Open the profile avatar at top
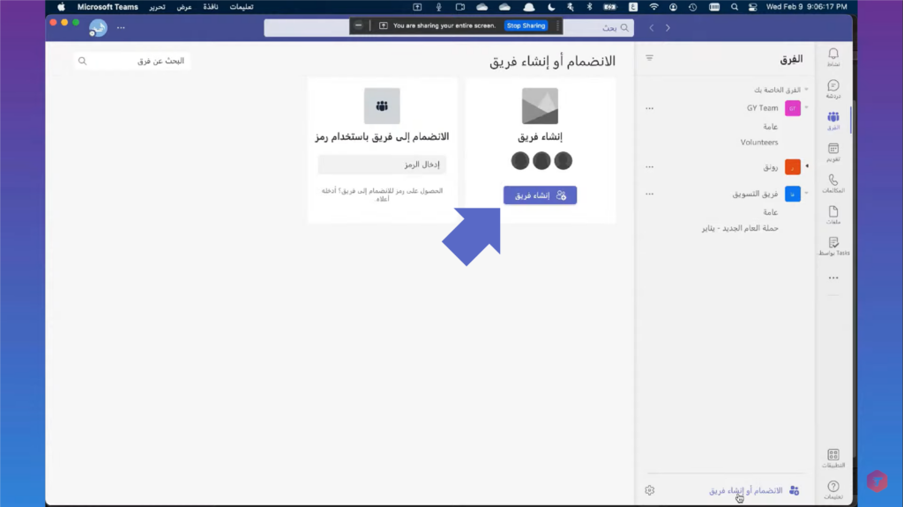 click(98, 27)
